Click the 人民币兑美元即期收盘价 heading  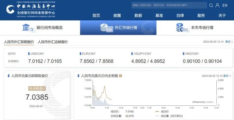click(30, 76)
